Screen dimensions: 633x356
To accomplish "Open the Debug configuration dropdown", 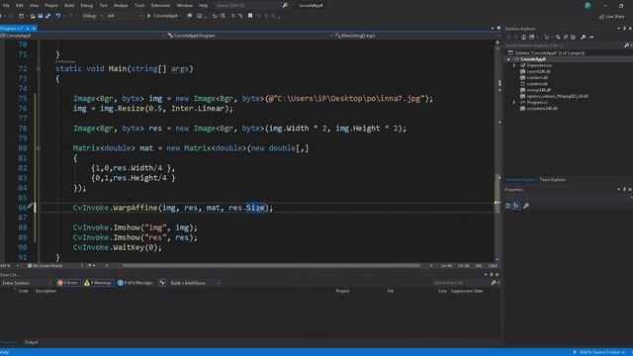I will pos(92,16).
